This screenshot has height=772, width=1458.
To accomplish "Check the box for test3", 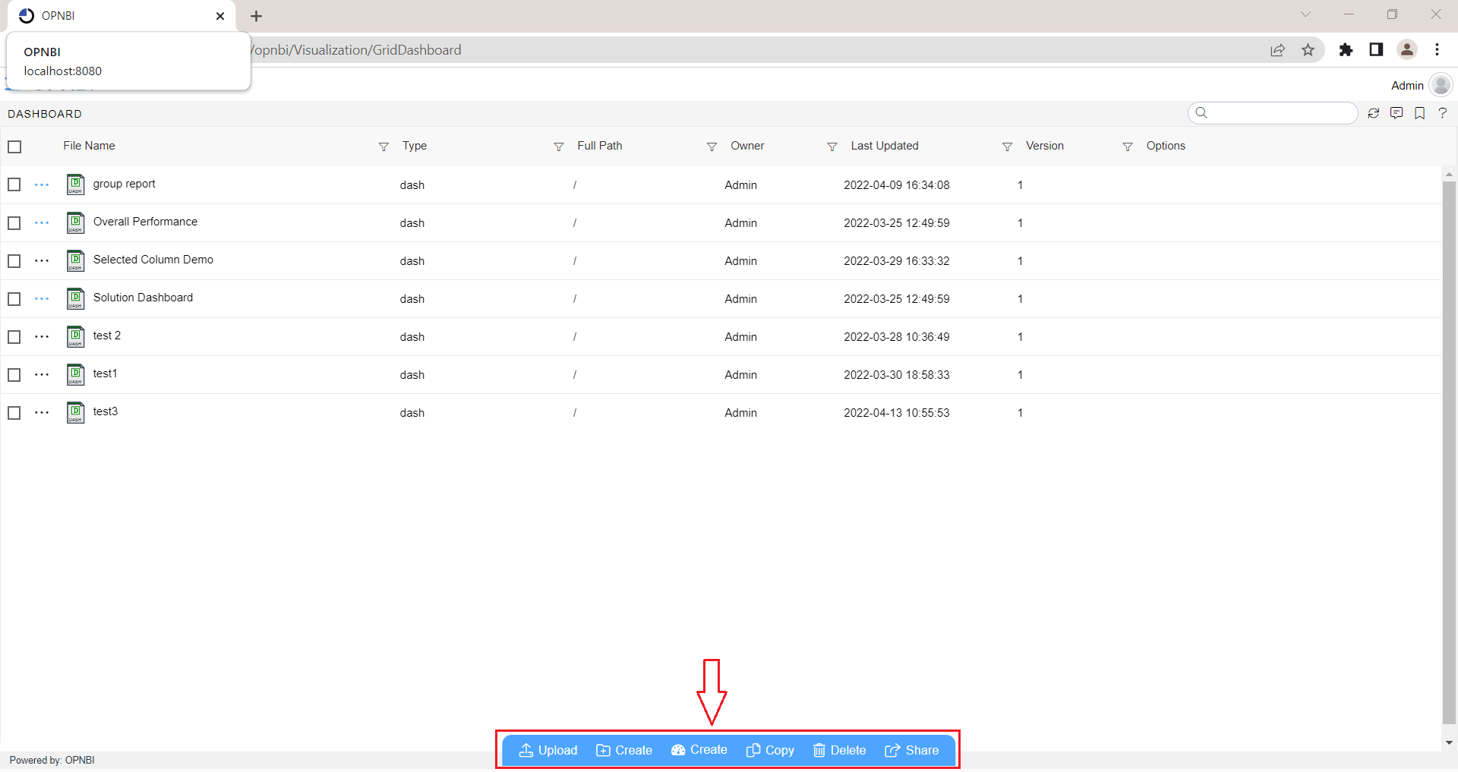I will click(x=14, y=412).
